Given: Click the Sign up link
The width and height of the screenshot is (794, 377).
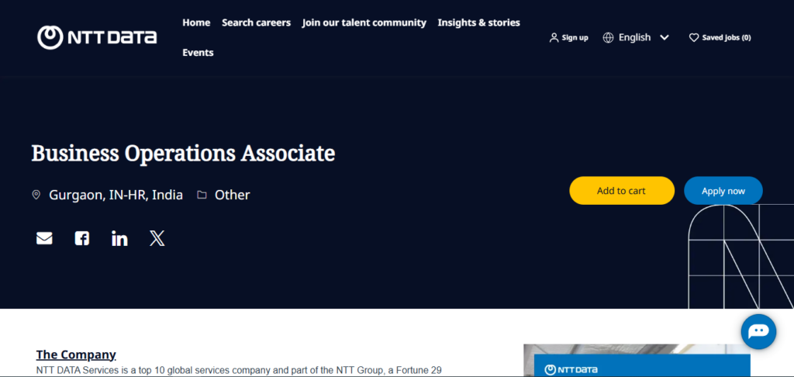Looking at the screenshot, I should [x=575, y=37].
